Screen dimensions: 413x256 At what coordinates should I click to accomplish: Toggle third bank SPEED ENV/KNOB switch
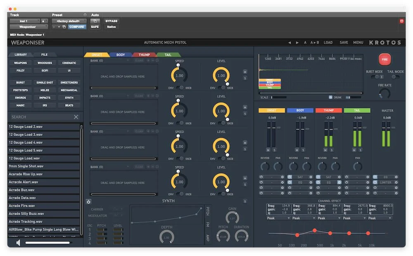point(180,159)
